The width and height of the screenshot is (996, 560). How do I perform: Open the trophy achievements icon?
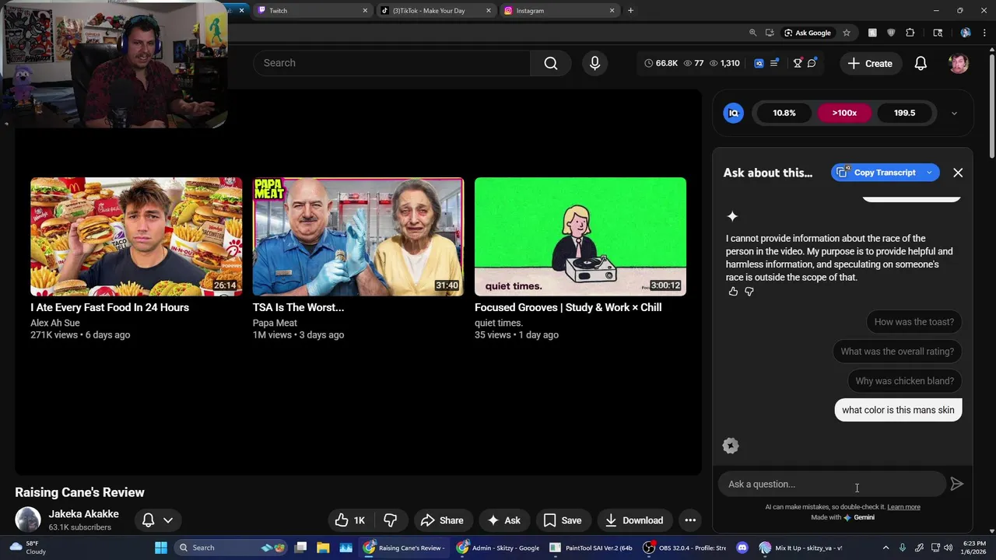coord(798,64)
